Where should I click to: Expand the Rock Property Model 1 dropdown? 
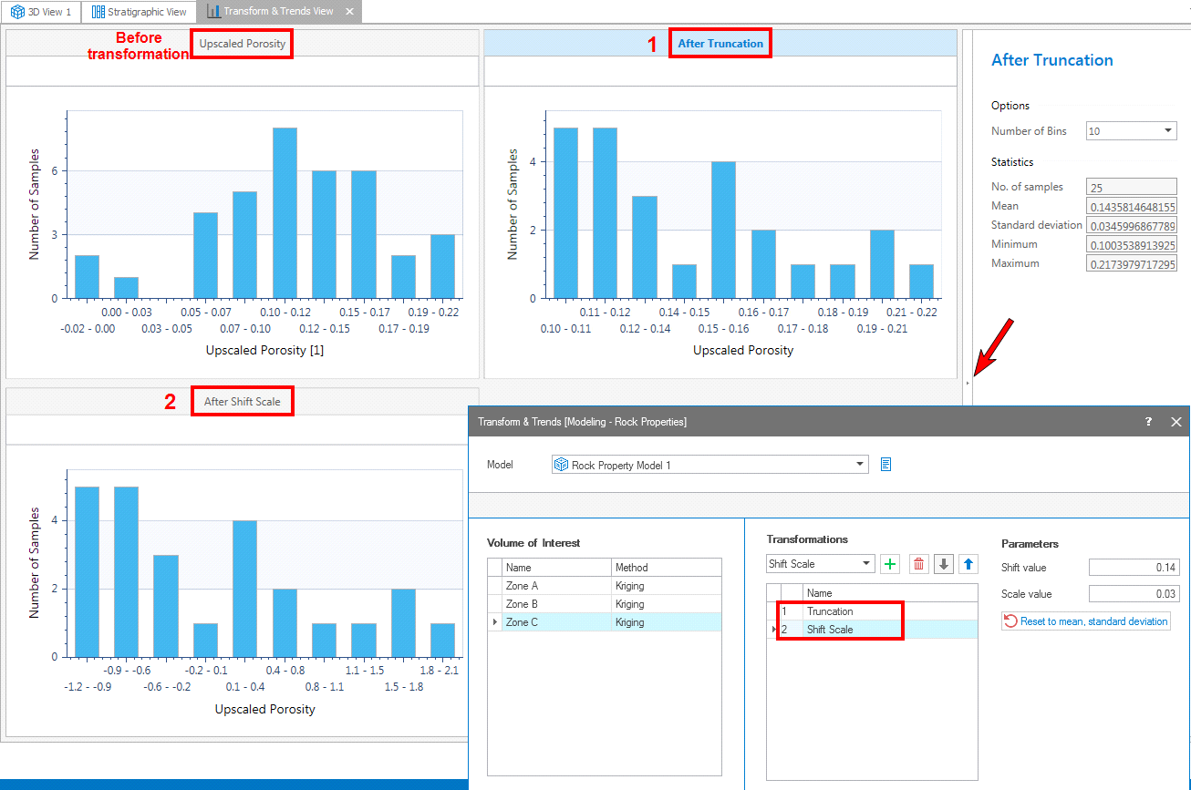860,465
